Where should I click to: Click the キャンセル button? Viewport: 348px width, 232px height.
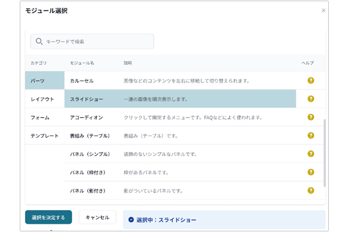point(97,217)
